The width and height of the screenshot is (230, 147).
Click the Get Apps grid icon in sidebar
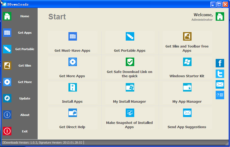pos(7,33)
